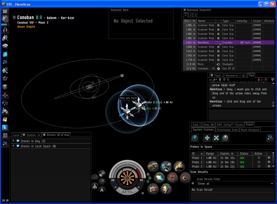
Task: Open the Jukebox headphones icon
Action: [5, 103]
